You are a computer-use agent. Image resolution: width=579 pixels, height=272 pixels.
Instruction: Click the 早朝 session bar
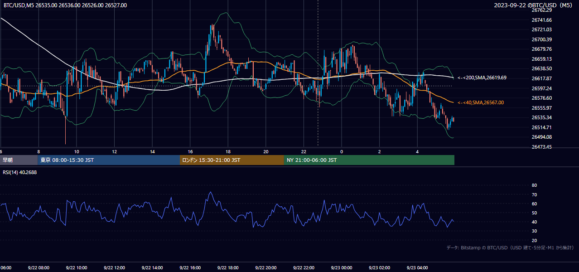pyautogui.click(x=19, y=160)
